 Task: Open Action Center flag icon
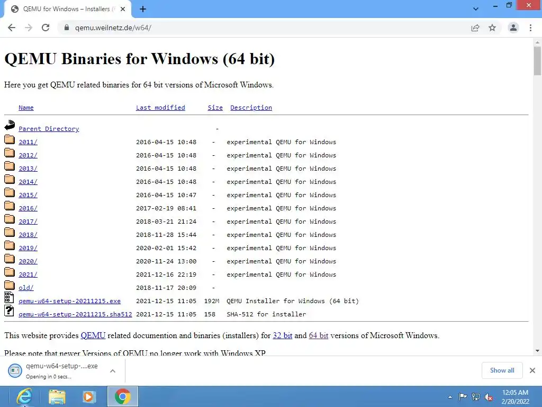coord(463,396)
